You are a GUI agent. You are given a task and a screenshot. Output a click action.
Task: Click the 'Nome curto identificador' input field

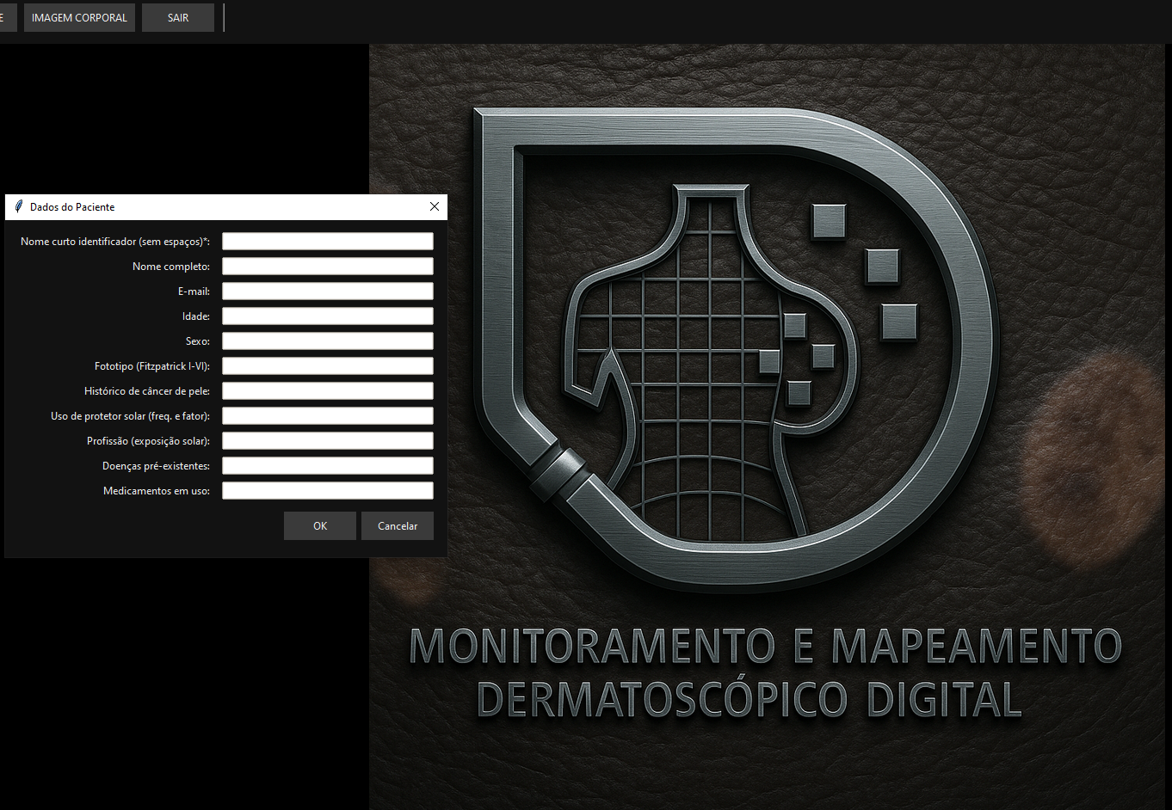pyautogui.click(x=327, y=241)
